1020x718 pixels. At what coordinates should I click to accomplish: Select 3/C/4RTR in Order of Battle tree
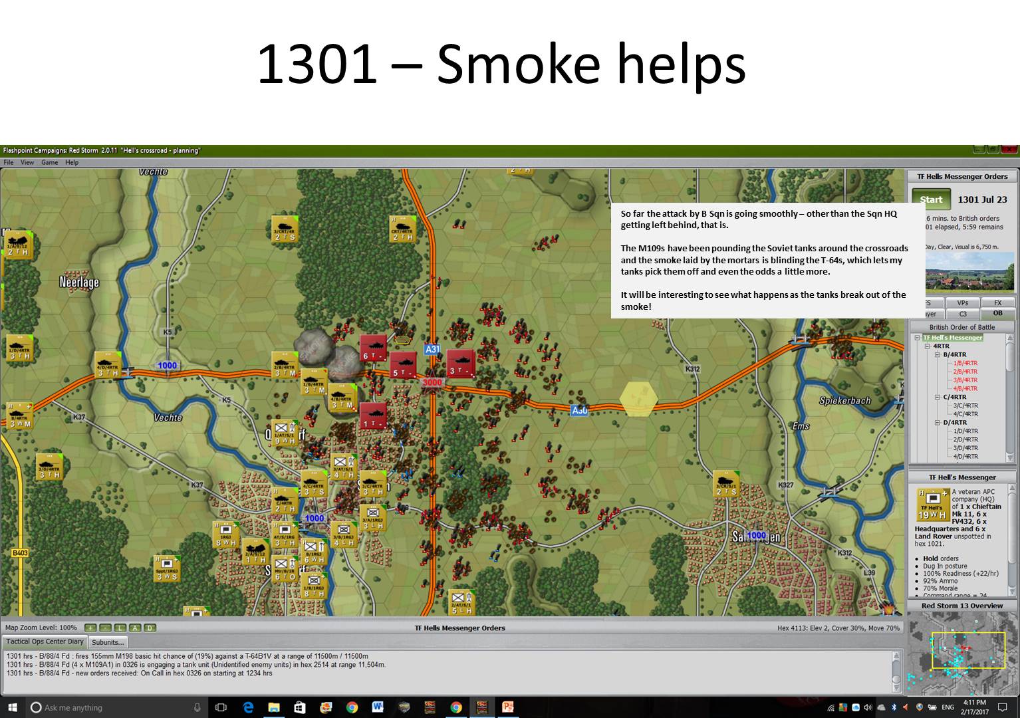[x=965, y=406]
